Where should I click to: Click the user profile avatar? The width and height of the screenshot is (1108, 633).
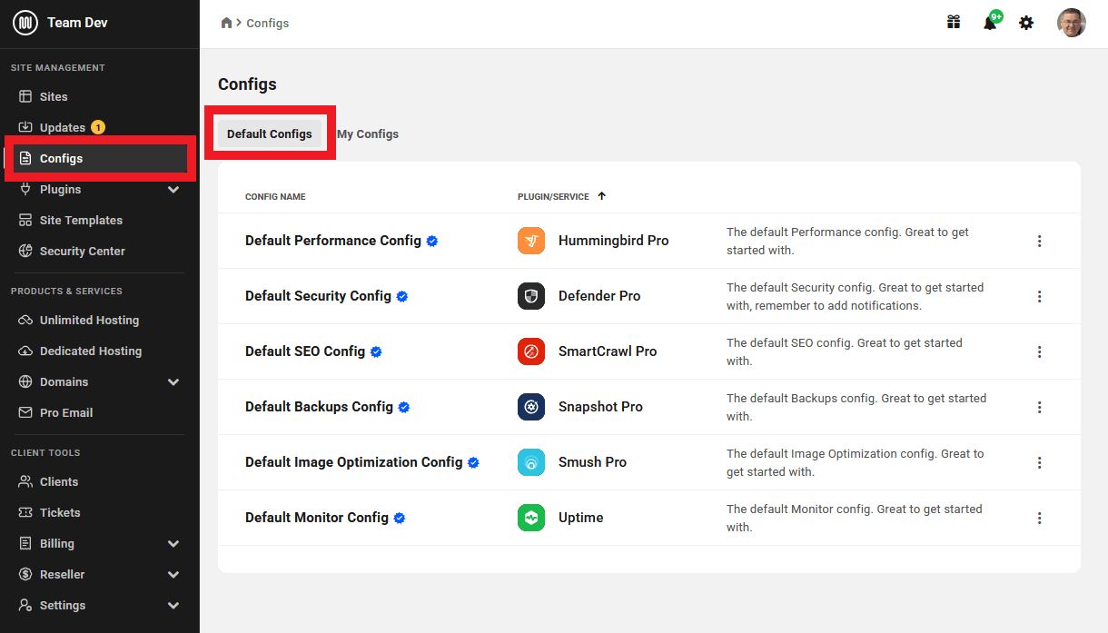[1072, 23]
